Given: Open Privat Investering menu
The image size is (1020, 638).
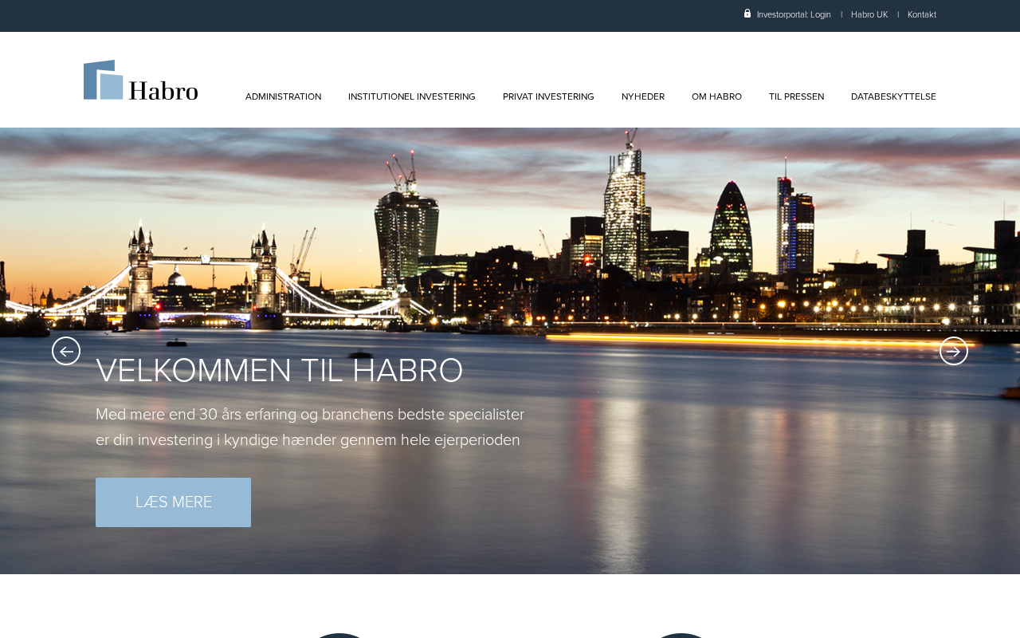Looking at the screenshot, I should [548, 96].
